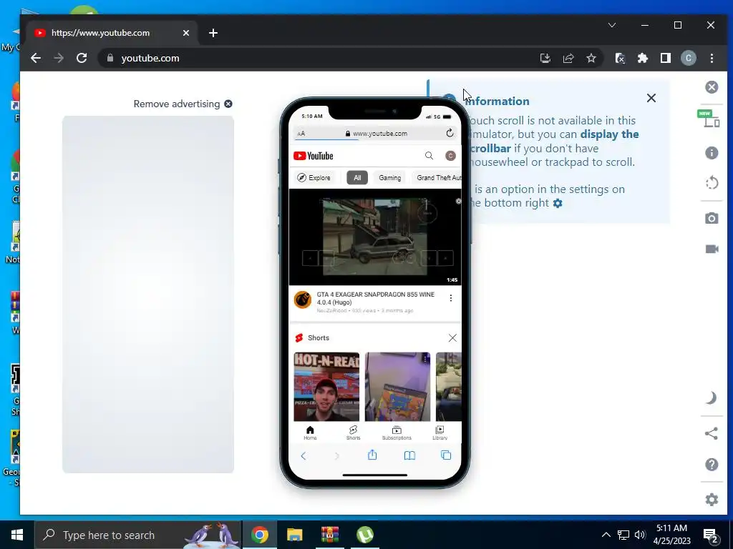The image size is (733, 549).
Task: Start video recording with the camcorder icon
Action: tap(712, 249)
